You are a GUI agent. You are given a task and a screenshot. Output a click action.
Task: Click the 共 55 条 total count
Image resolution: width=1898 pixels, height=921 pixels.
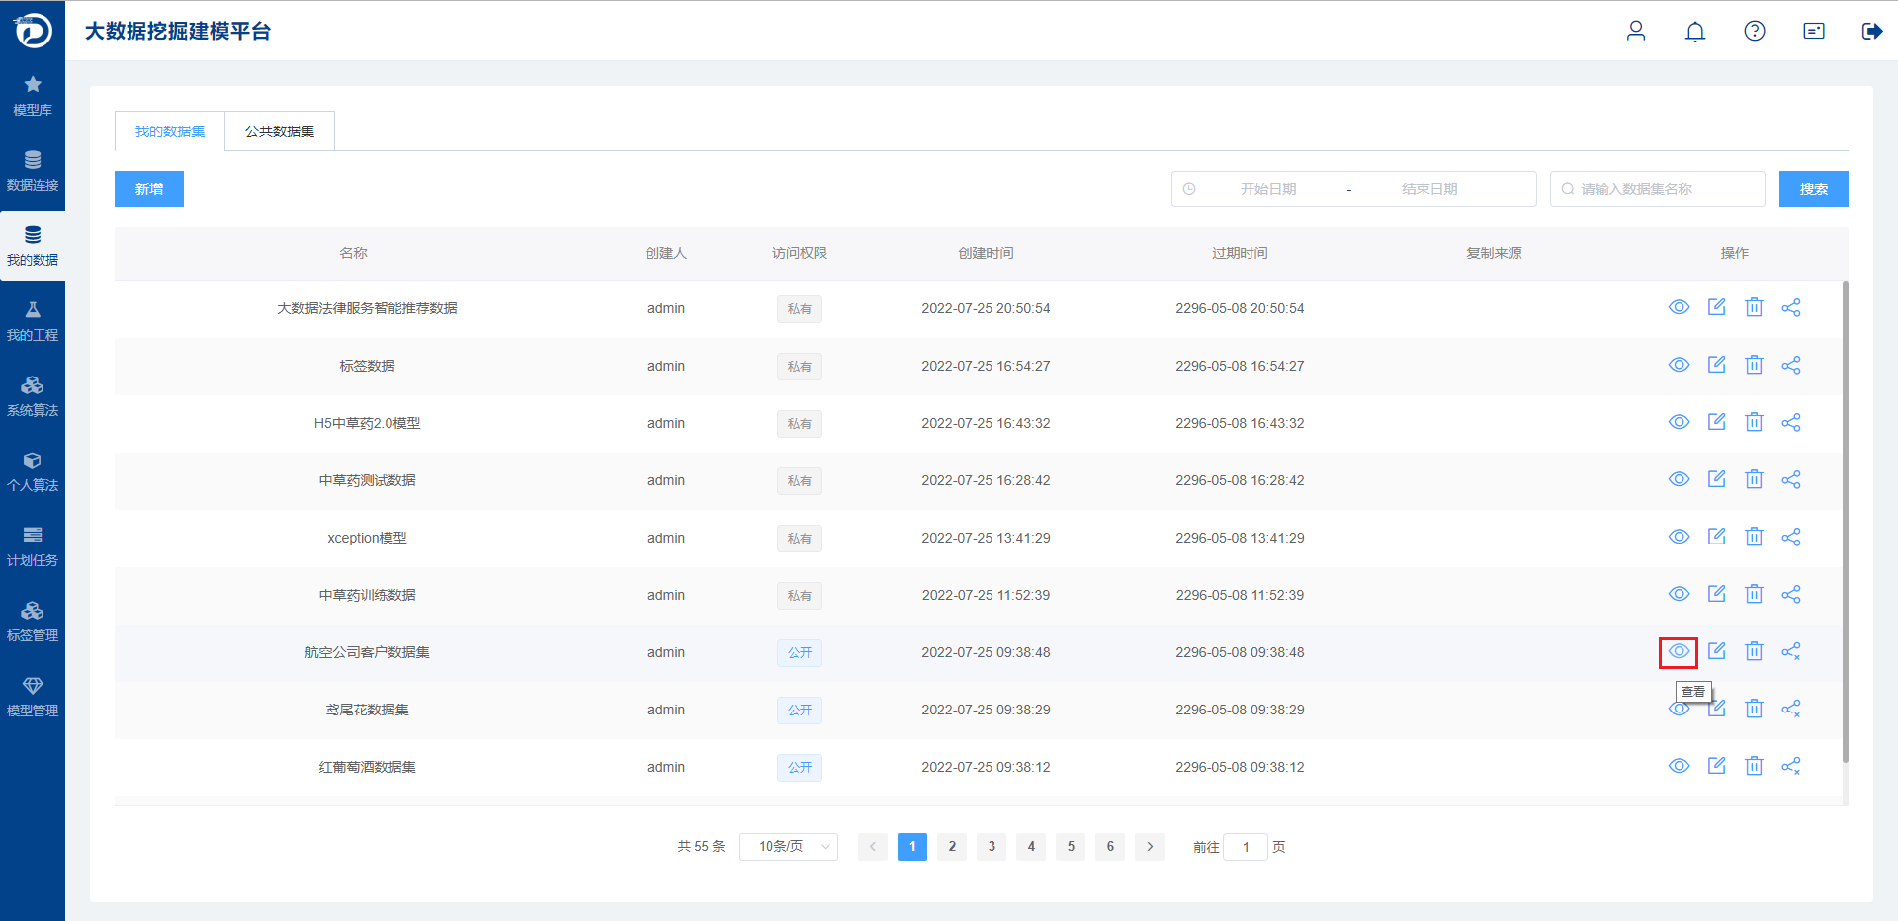[x=701, y=847]
